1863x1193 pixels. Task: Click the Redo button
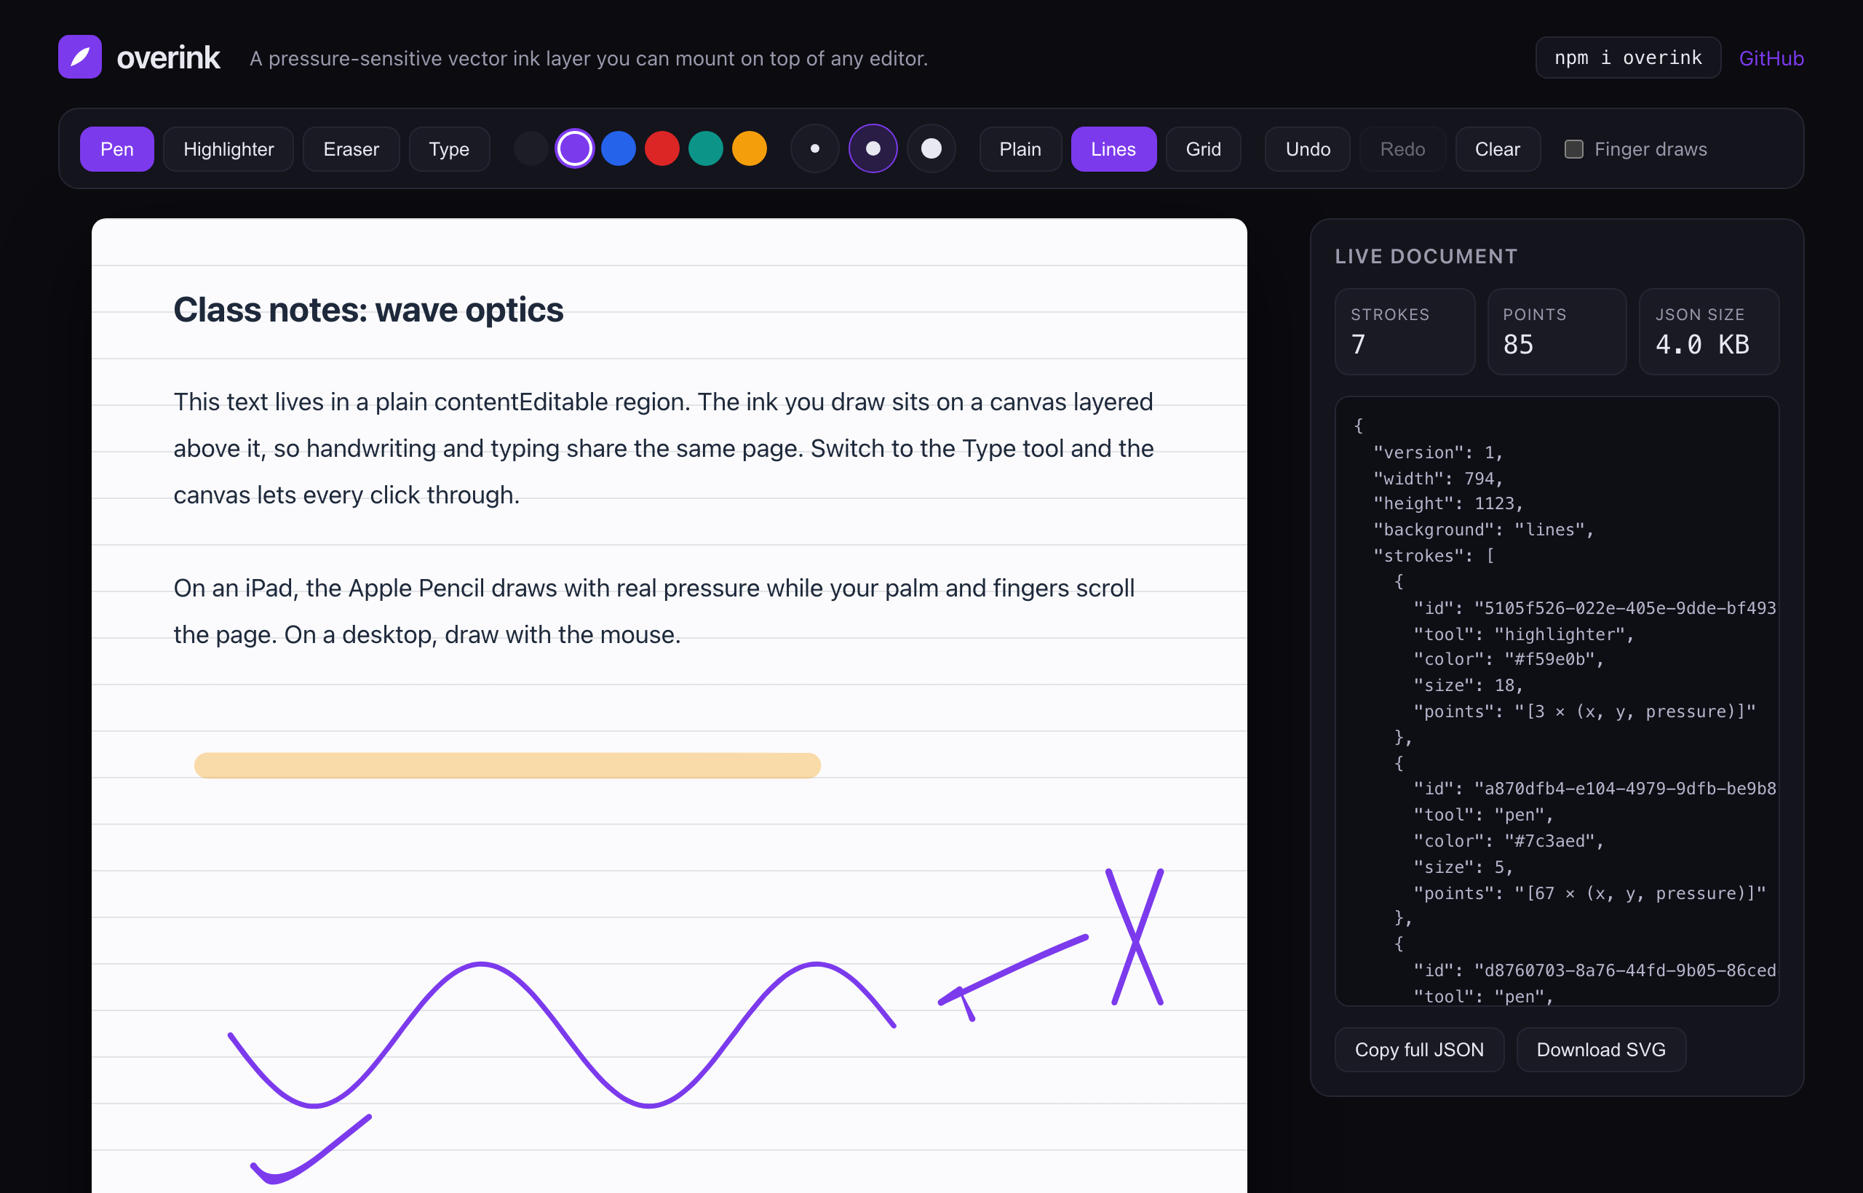1402,150
